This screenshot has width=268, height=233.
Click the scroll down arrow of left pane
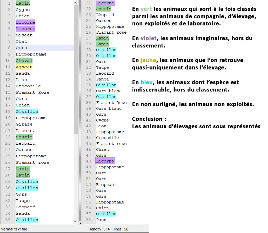(x=76, y=221)
